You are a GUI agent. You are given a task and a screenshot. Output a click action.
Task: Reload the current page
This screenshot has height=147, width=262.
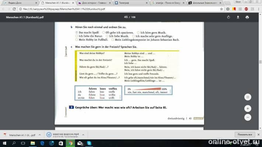point(14,9)
